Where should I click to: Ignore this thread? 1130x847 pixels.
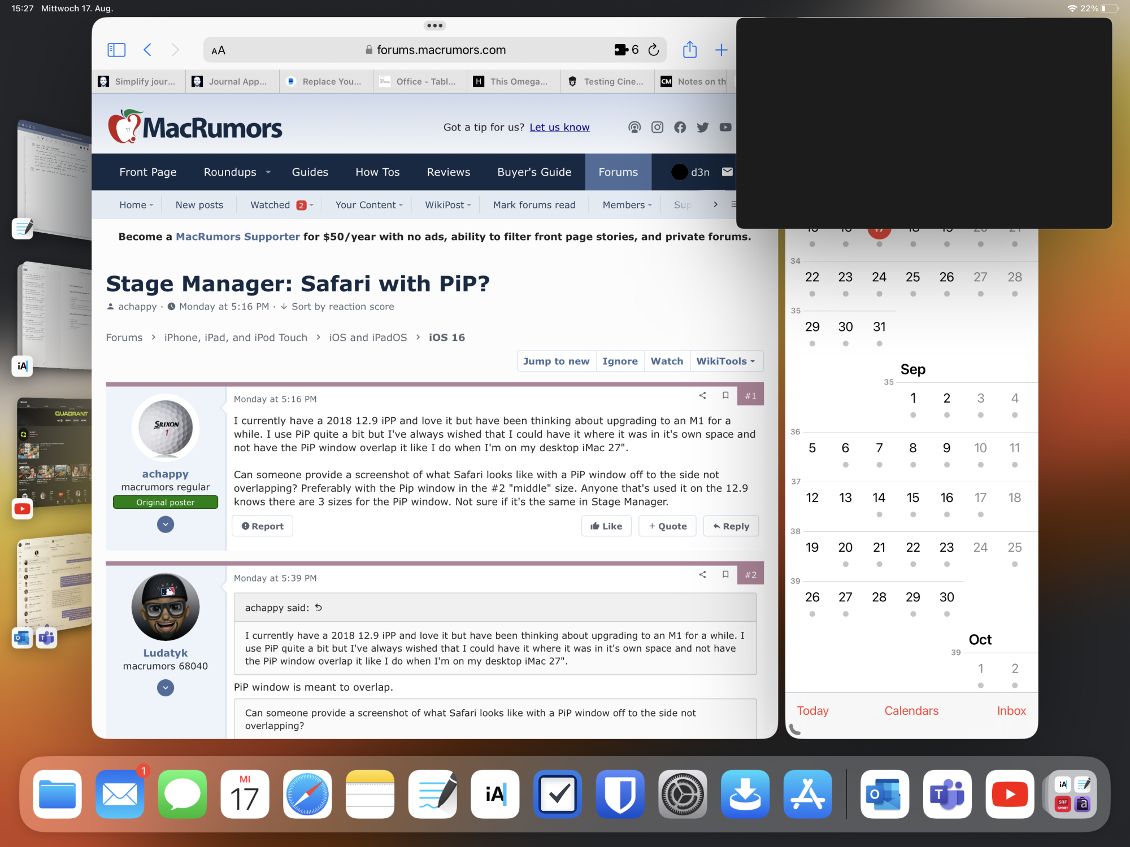620,361
